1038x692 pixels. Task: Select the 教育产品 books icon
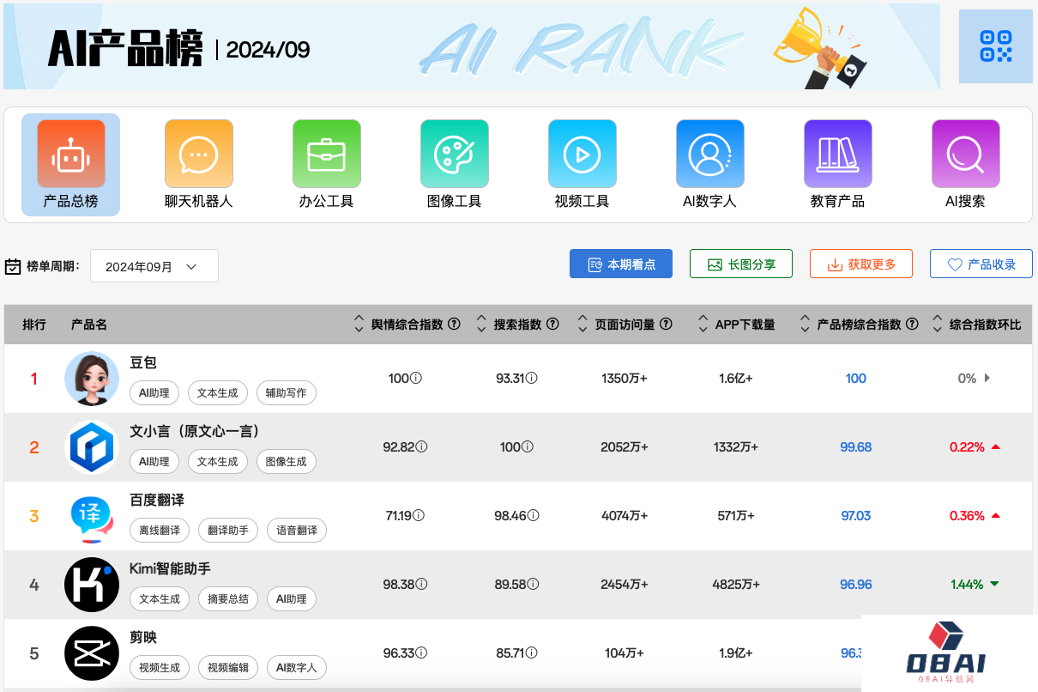837,153
